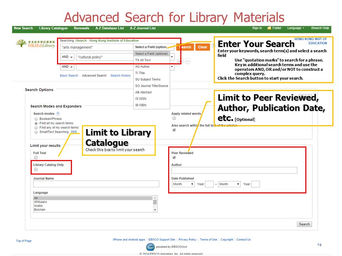The height and width of the screenshot is (256, 342).
Task: Click the HKIEd Library logo
Action: coord(36,43)
